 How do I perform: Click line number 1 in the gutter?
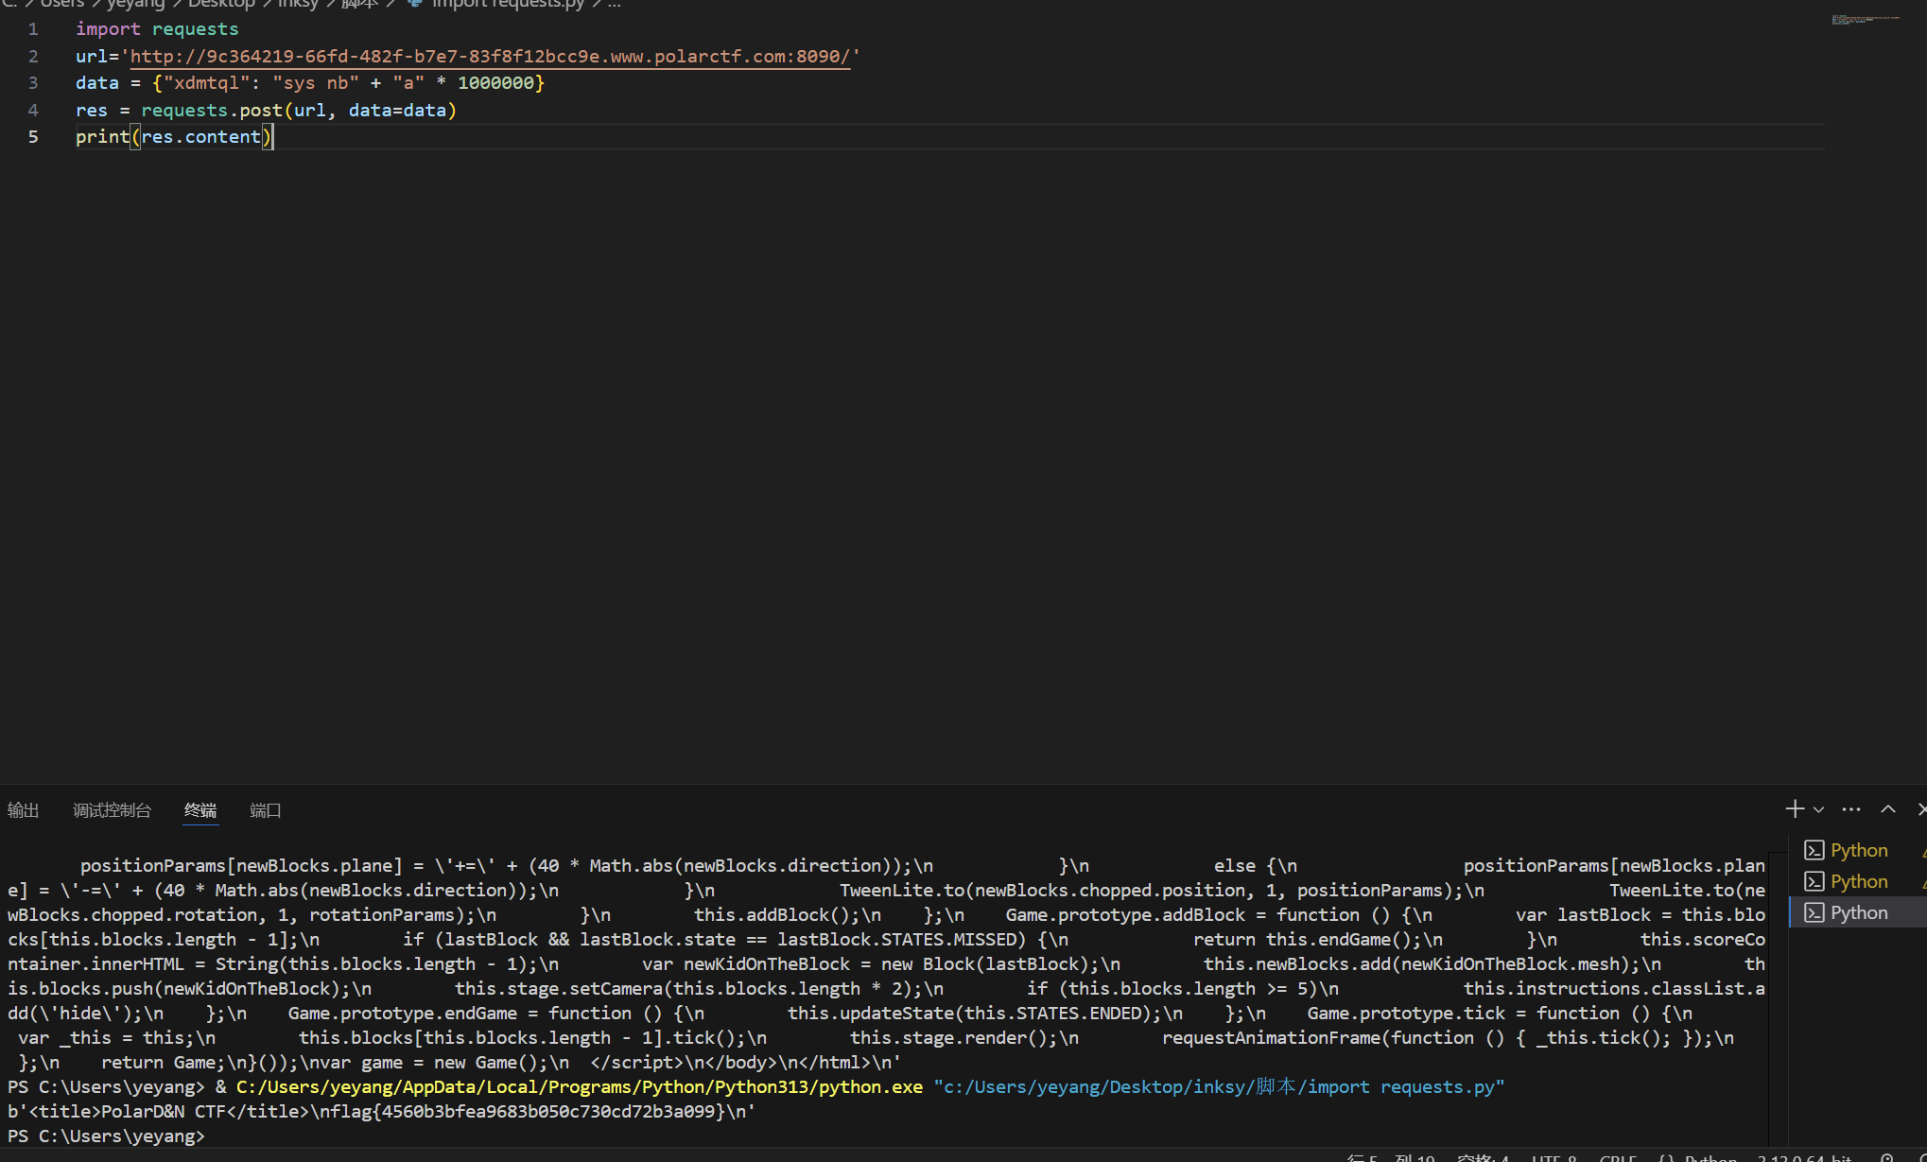[x=33, y=29]
